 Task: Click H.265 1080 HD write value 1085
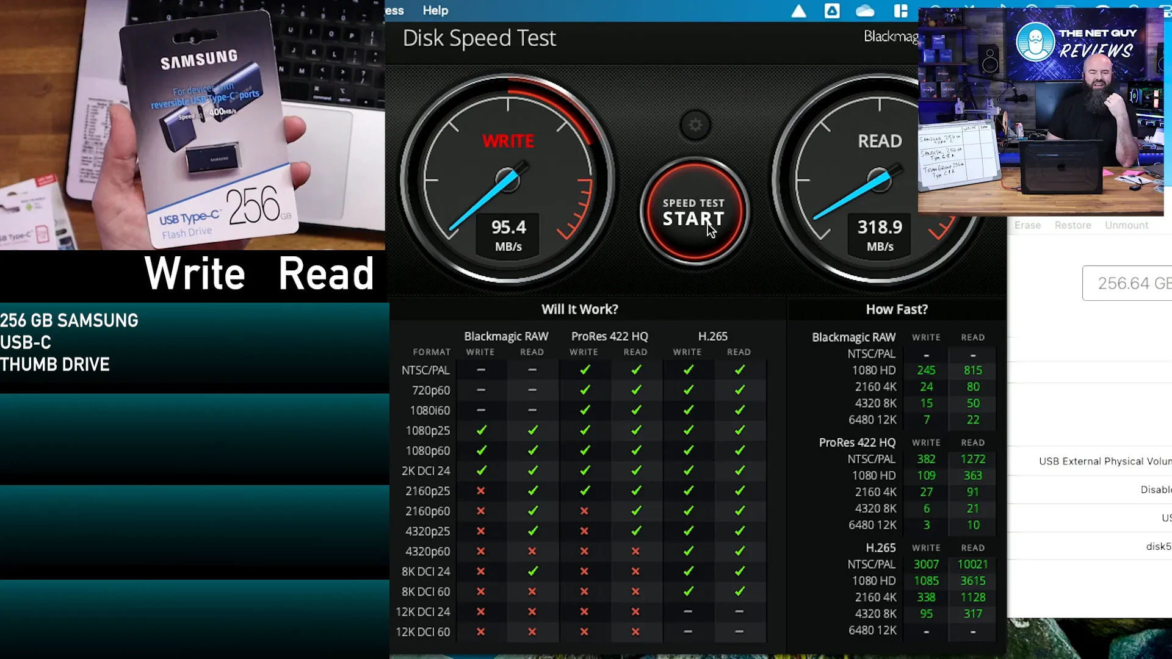point(926,581)
